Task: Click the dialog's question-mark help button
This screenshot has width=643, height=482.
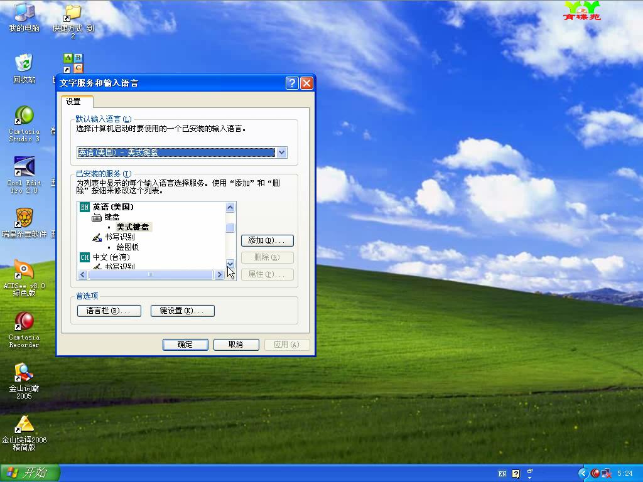Action: pyautogui.click(x=292, y=83)
